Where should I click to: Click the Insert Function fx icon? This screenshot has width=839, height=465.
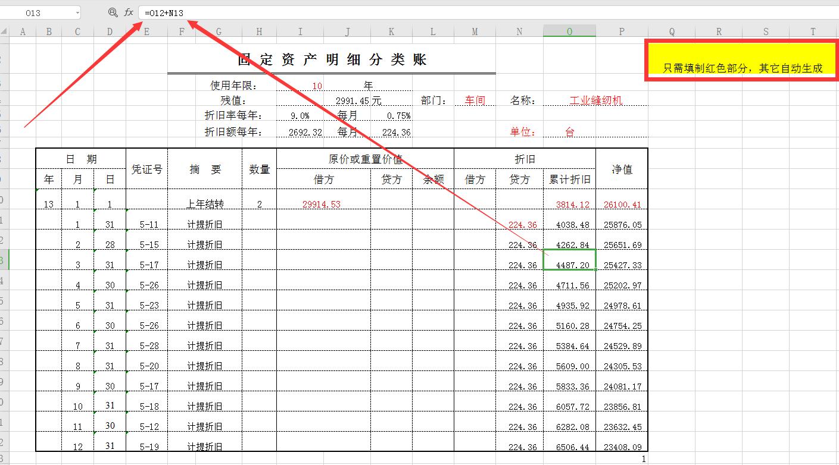[127, 11]
